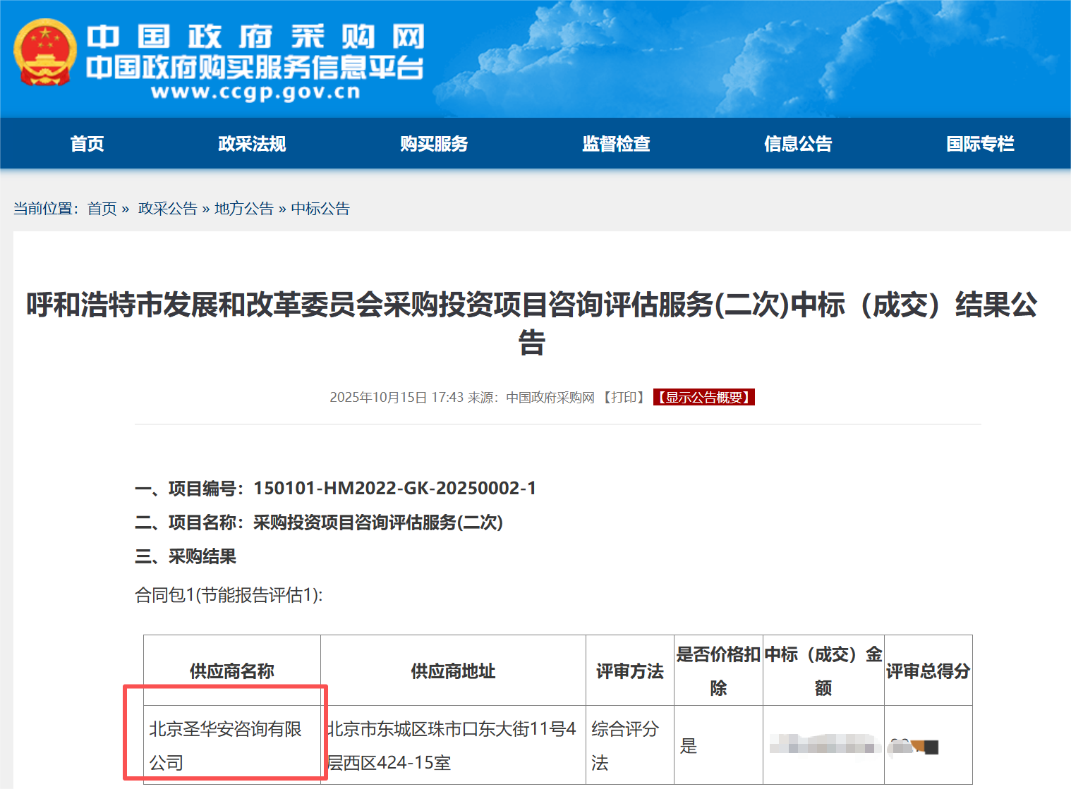1071x789 pixels.
Task: Click the 【打印】 print link
Action: [x=624, y=398]
